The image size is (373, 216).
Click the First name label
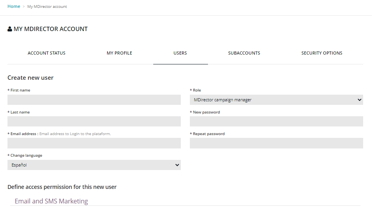click(20, 90)
